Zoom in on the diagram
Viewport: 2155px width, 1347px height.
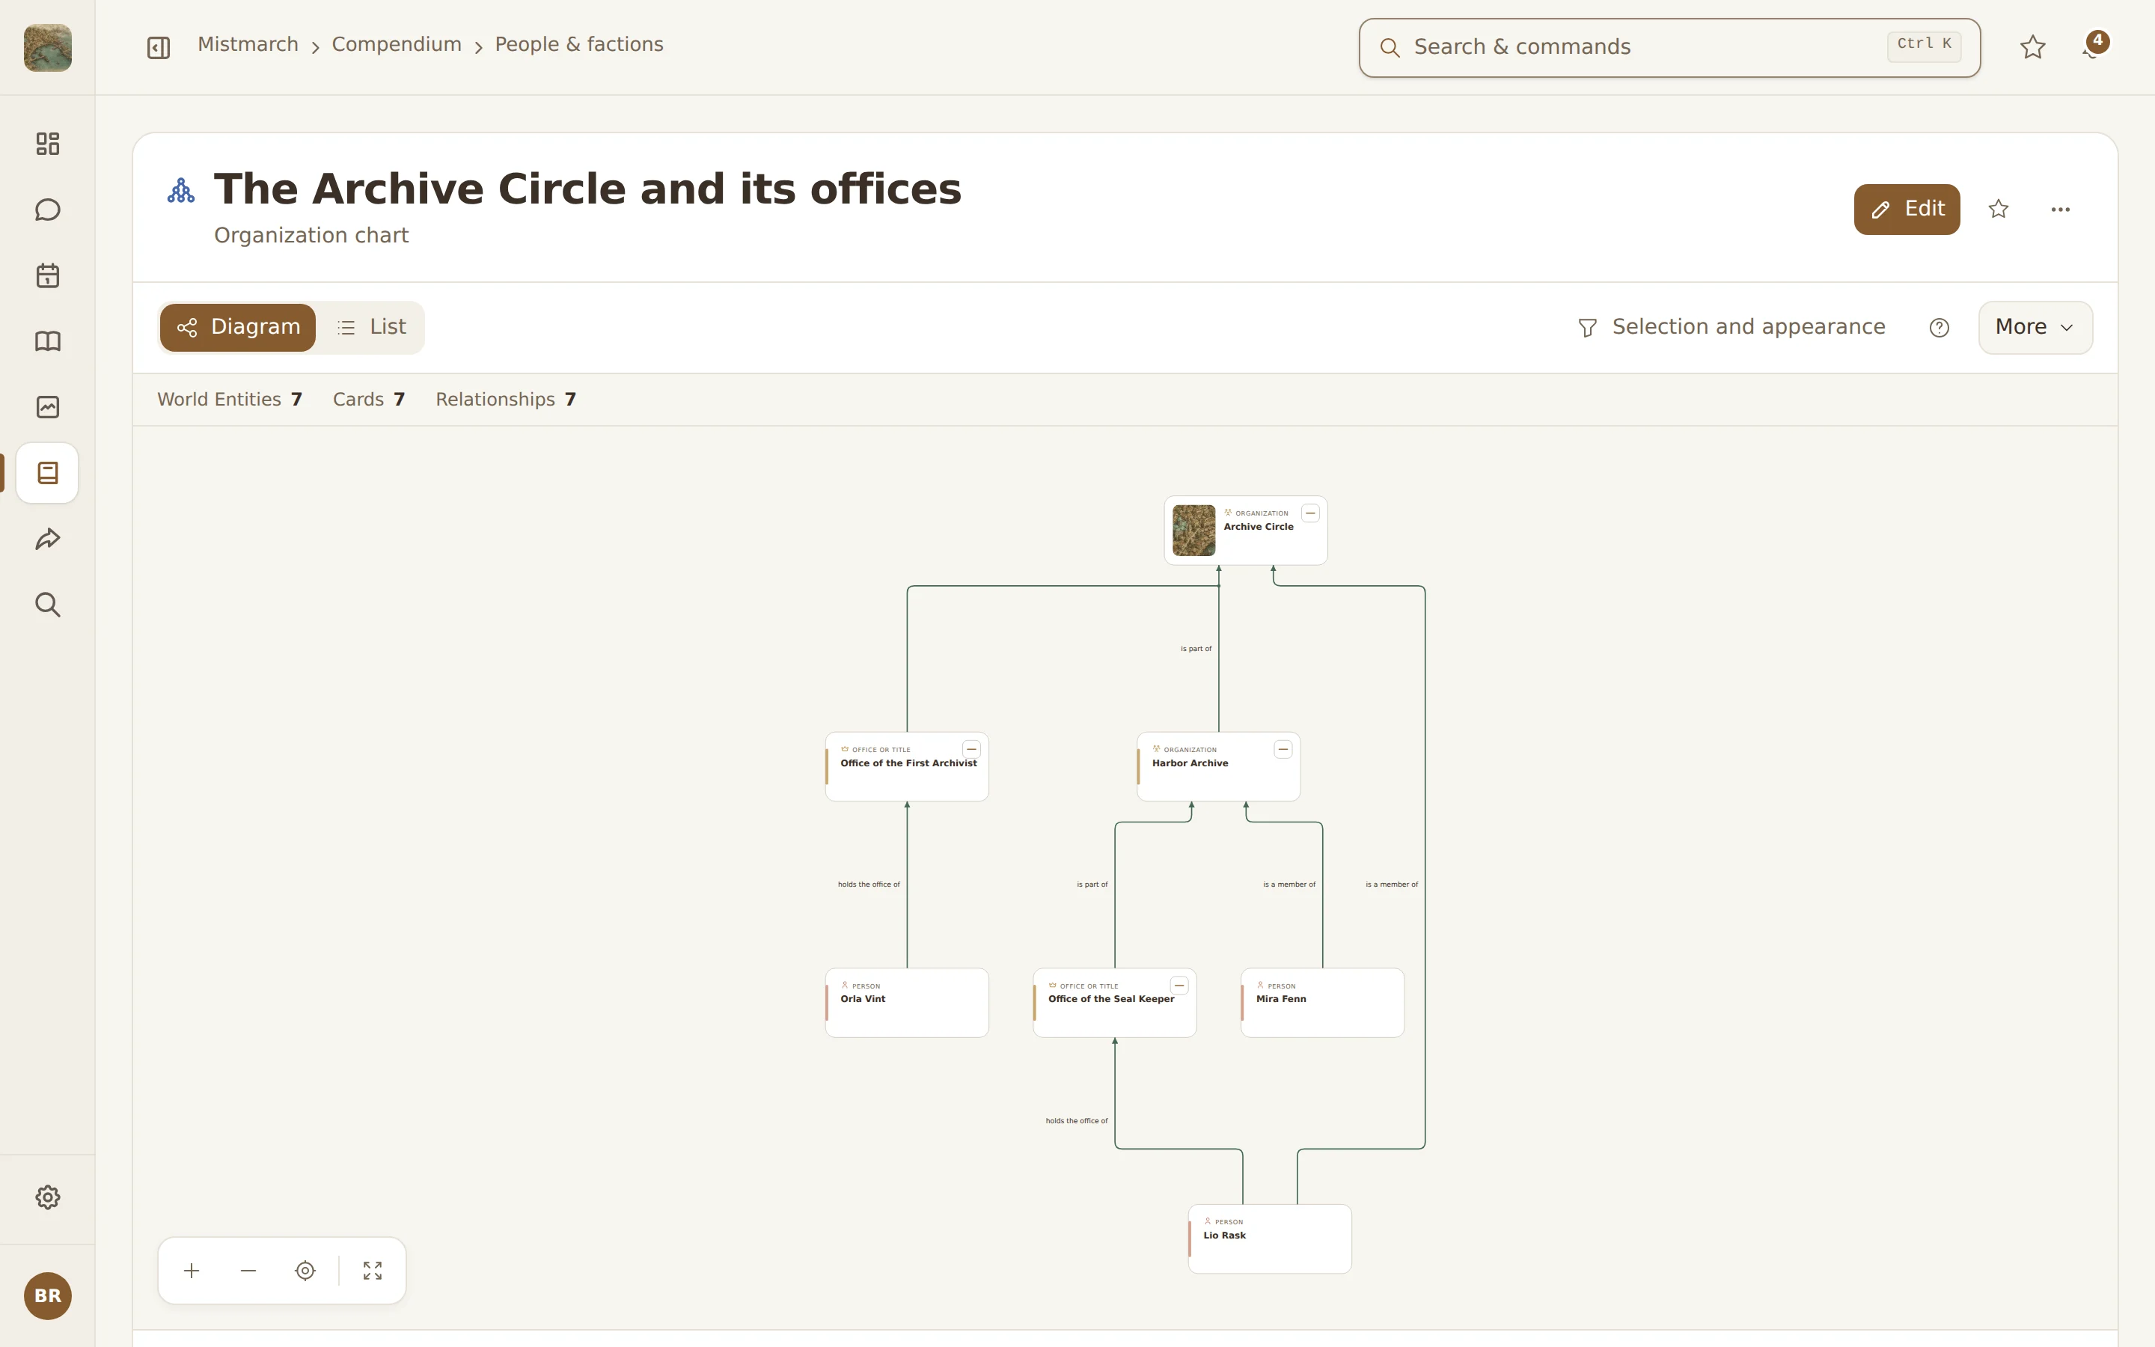[x=192, y=1271]
